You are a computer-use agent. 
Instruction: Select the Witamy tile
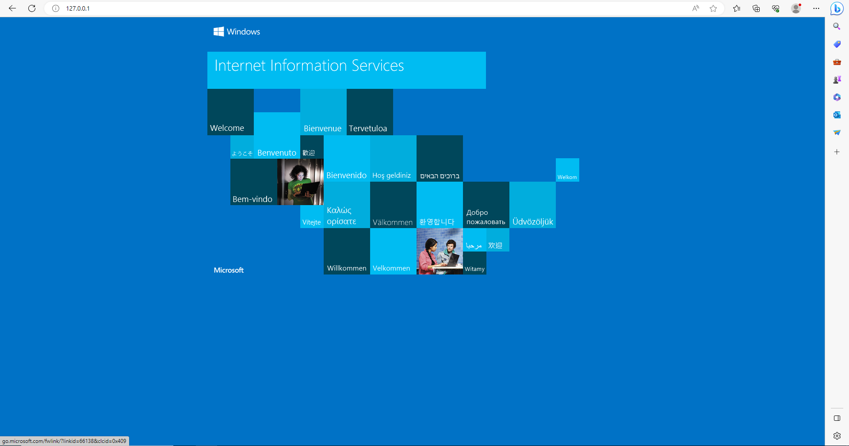coord(474,263)
